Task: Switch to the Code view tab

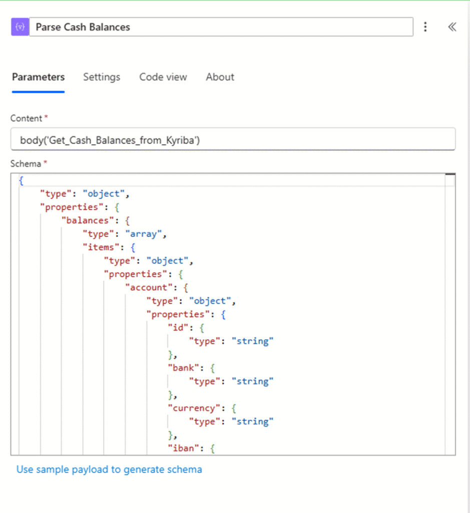Action: (x=163, y=77)
